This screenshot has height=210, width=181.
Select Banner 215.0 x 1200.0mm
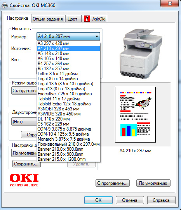point(68,159)
